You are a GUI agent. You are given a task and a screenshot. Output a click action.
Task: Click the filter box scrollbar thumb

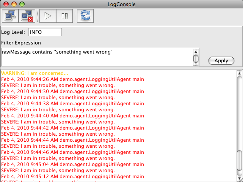196,59
